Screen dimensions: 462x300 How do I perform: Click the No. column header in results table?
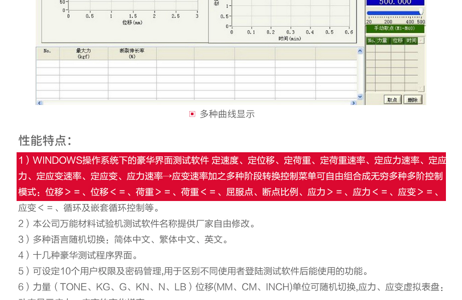point(47,51)
